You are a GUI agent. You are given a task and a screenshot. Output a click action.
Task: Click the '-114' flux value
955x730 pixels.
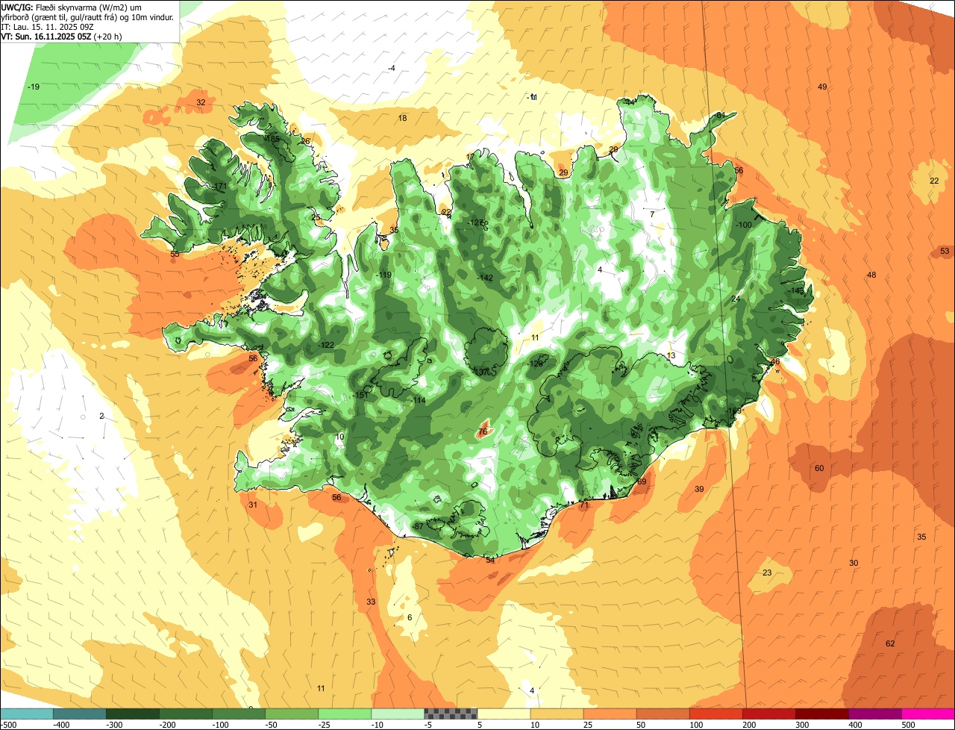418,402
